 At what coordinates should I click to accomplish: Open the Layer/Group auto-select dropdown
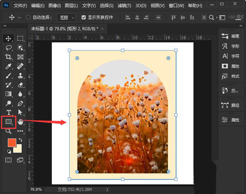click(66, 17)
